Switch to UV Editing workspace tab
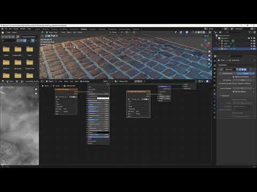This screenshot has height=192, width=257. point(64,29)
